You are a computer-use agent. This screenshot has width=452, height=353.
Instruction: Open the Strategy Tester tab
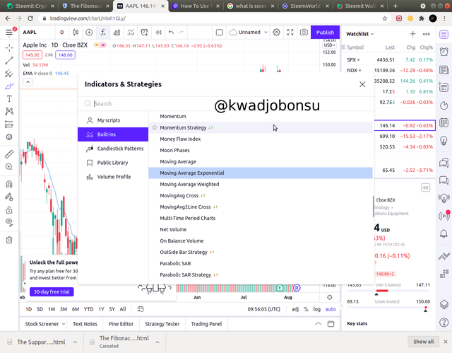click(x=162, y=324)
